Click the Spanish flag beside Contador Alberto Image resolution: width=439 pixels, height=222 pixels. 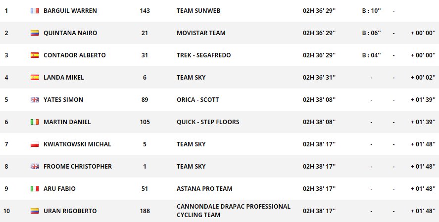click(35, 55)
